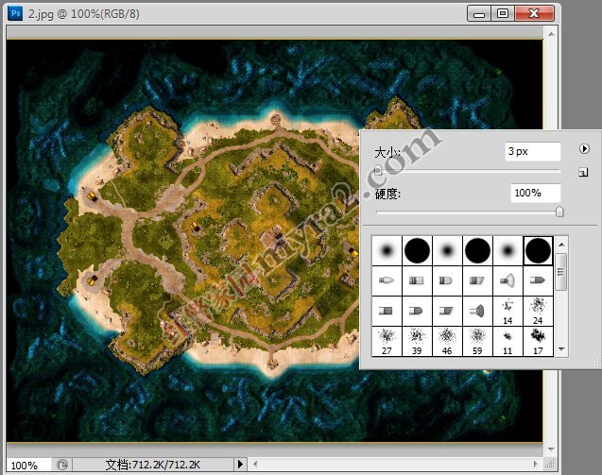Click the document window vertical scroll down arrow
The width and height of the screenshot is (602, 475).
tap(551, 449)
